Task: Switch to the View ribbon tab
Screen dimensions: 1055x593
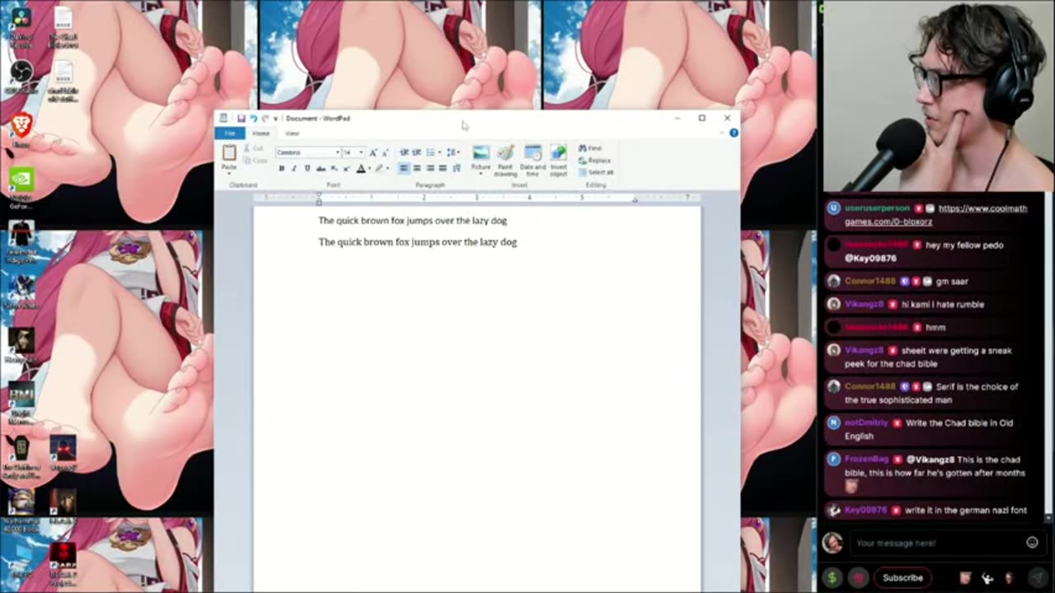Action: [292, 133]
